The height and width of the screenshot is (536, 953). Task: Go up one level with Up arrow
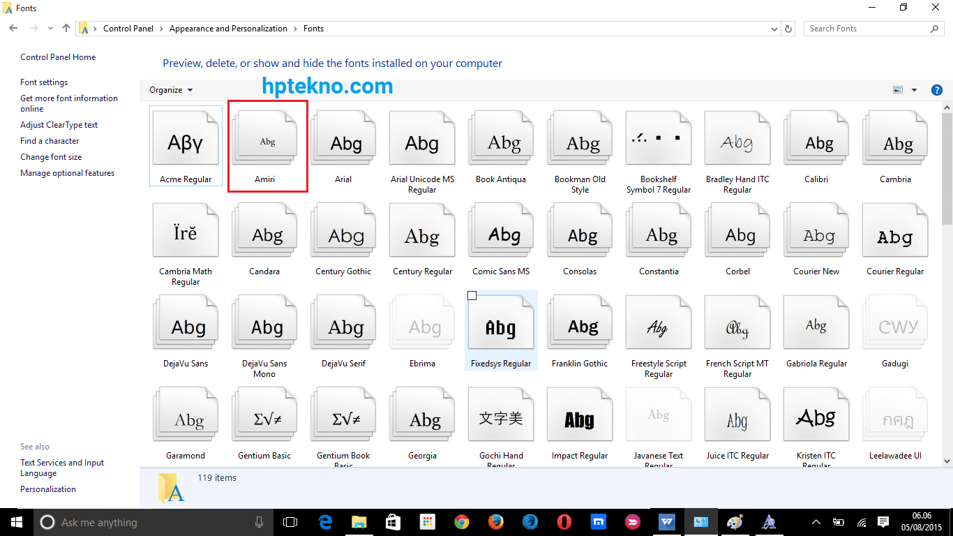pos(66,29)
